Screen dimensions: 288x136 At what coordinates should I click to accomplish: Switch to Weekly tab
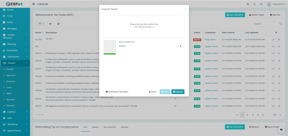95,127
